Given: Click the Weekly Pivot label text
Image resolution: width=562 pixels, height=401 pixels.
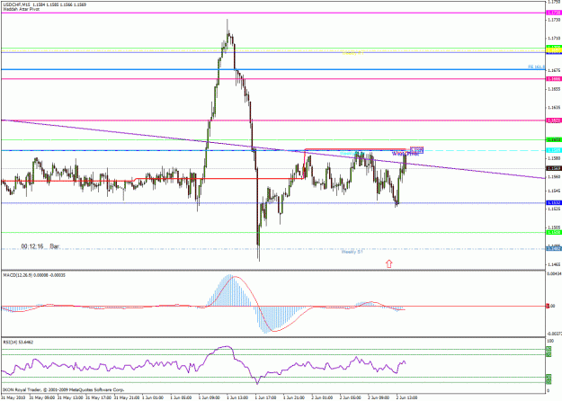Looking at the screenshot, I should coord(405,154).
